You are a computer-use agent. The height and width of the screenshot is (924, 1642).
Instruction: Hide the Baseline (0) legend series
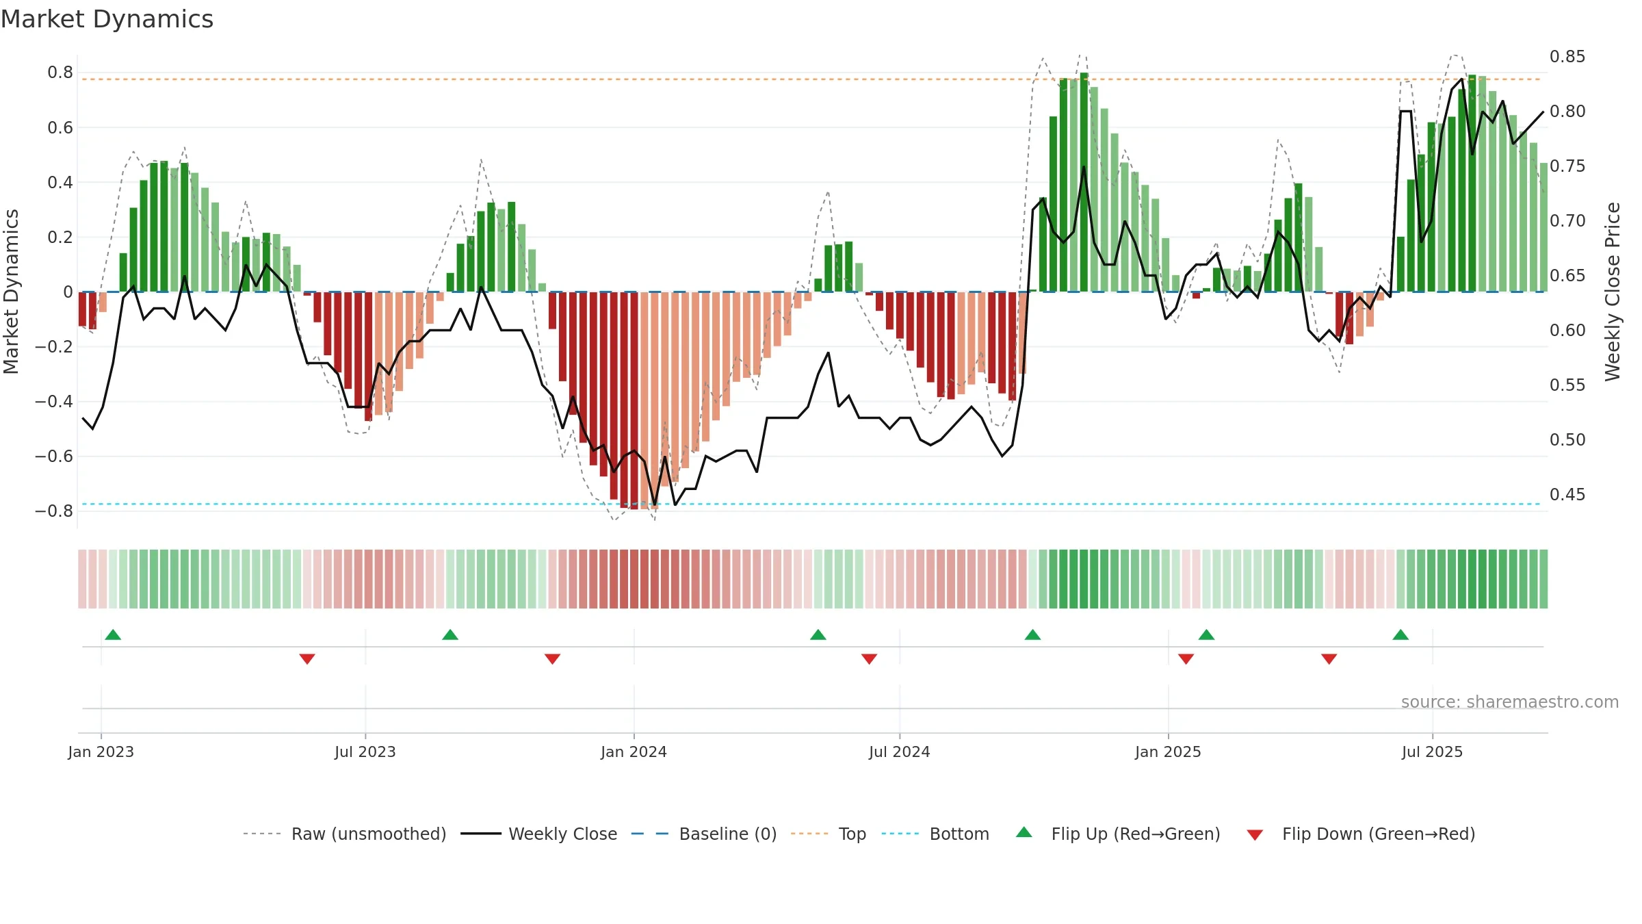[703, 834]
